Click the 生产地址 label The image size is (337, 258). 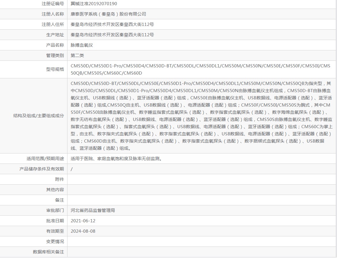55,35
